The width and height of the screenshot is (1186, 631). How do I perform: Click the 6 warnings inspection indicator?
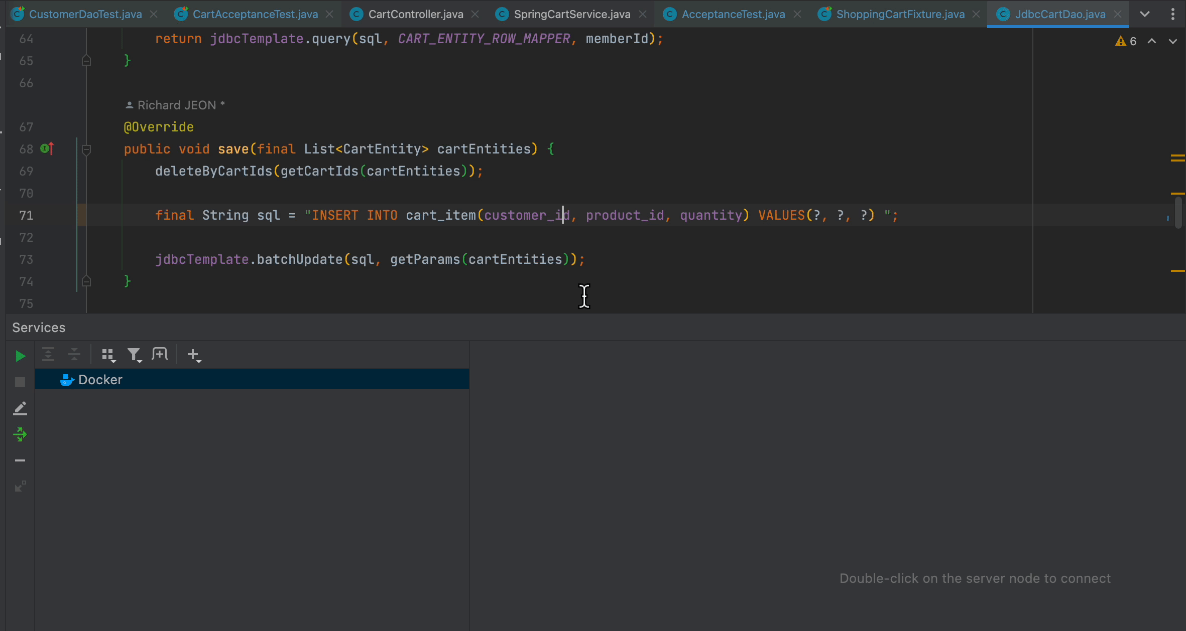tap(1126, 41)
